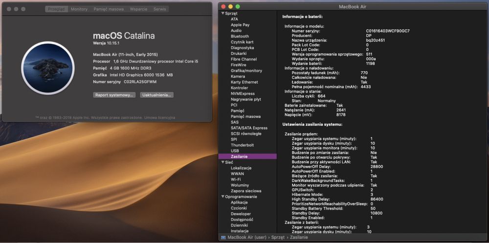Screen dimensions: 489x243
Task: Click Sprzęt in the bottom path bar
Action: 278,238
